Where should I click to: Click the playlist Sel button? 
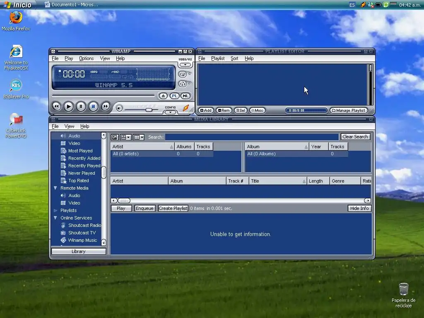[x=241, y=110]
